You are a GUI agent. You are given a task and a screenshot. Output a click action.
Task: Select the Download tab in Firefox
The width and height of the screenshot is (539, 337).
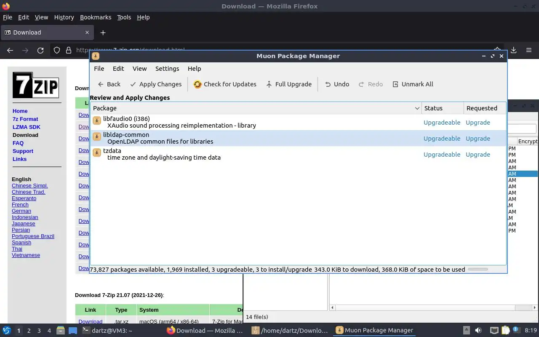click(47, 32)
